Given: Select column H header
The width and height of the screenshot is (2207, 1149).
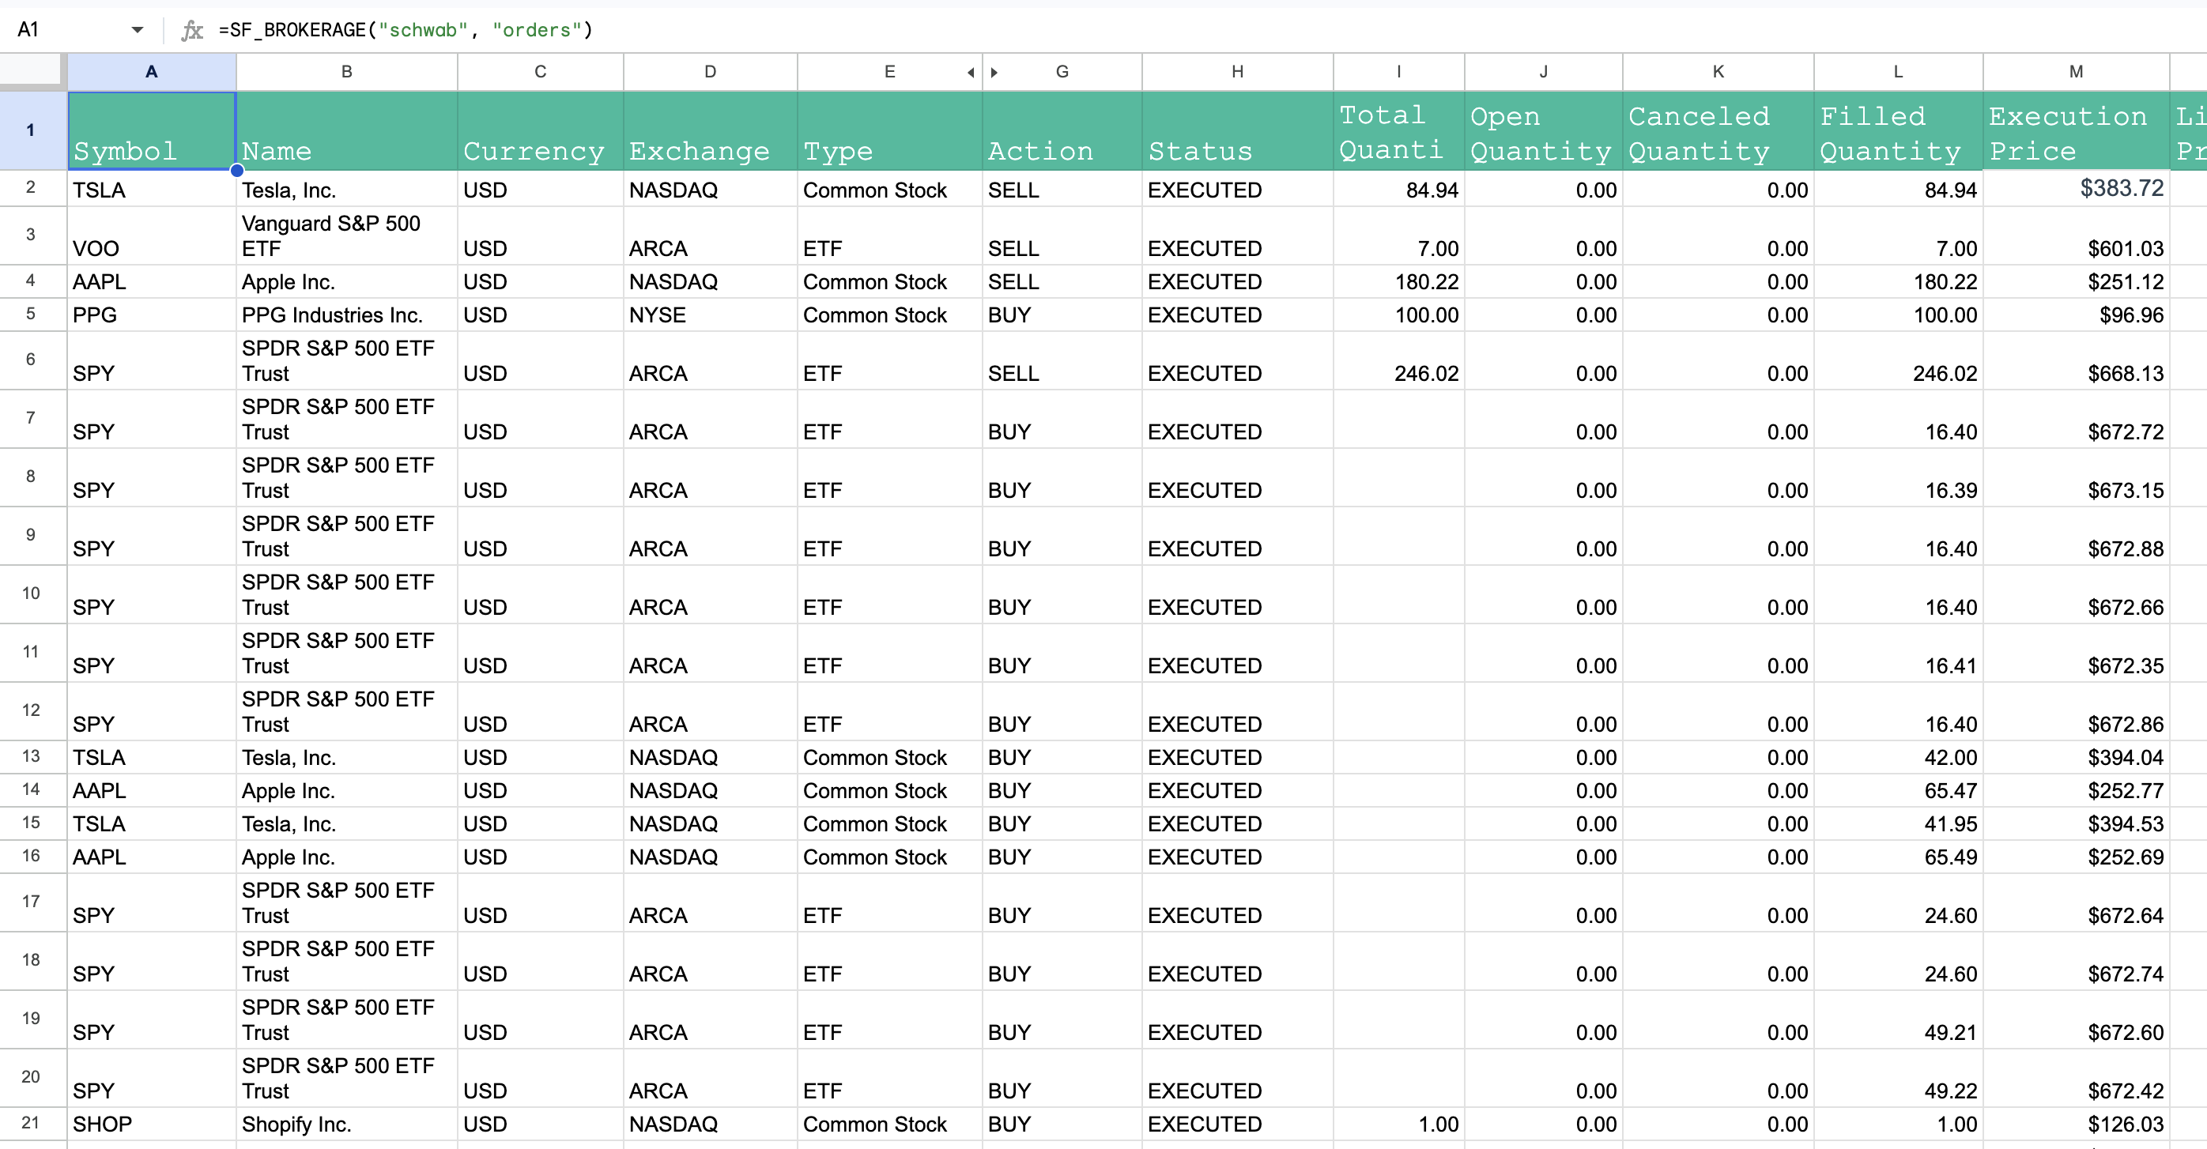Looking at the screenshot, I should pyautogui.click(x=1237, y=72).
